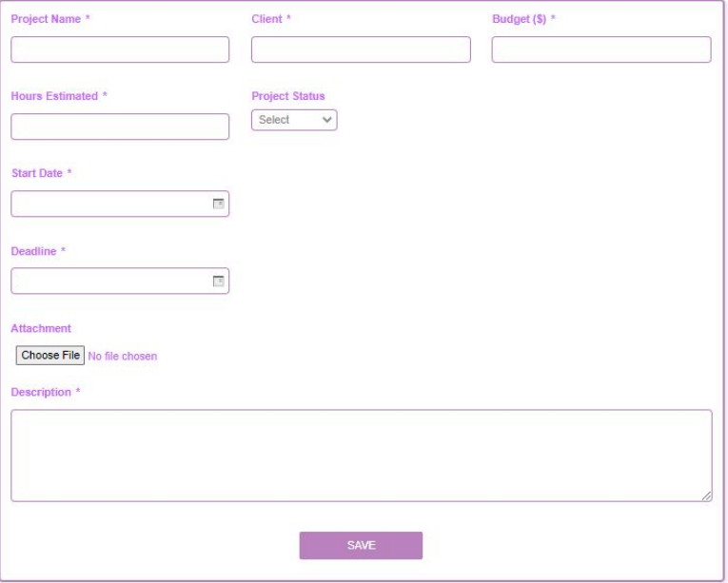Click the Description box resize handle

[706, 496]
